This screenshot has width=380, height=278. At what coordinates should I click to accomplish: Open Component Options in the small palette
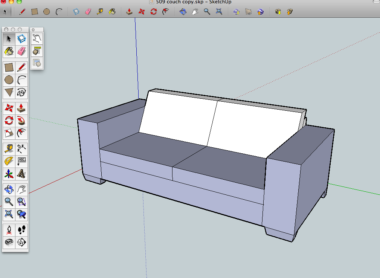pyautogui.click(x=37, y=51)
